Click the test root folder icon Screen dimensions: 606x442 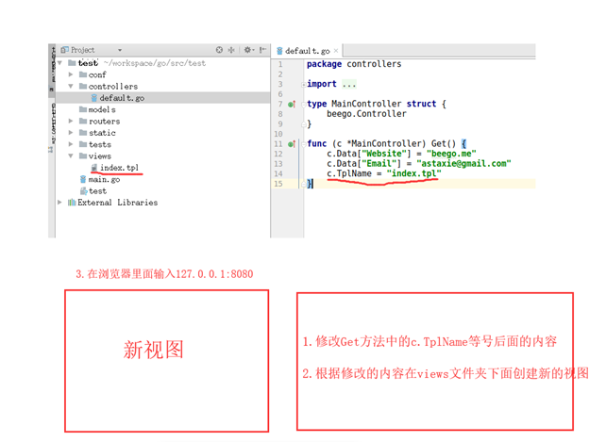pyautogui.click(x=72, y=63)
